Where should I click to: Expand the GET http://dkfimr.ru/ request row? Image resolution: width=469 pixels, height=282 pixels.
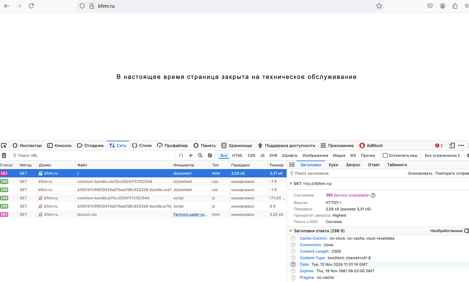291,184
